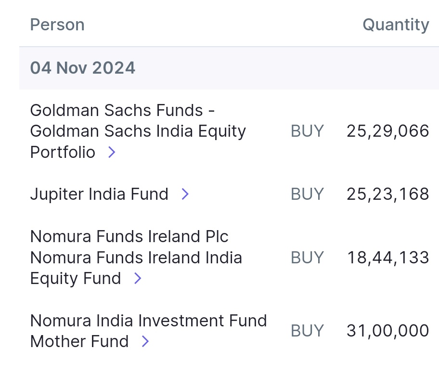Select the 18,44,133 quantity figure
439x375 pixels.
point(388,258)
